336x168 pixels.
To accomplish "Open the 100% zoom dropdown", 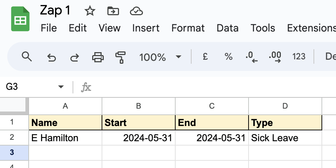I will 160,57.
